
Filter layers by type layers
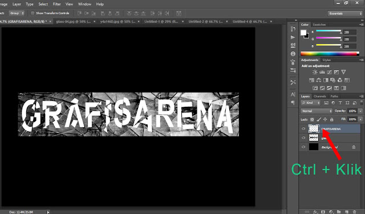(340, 103)
